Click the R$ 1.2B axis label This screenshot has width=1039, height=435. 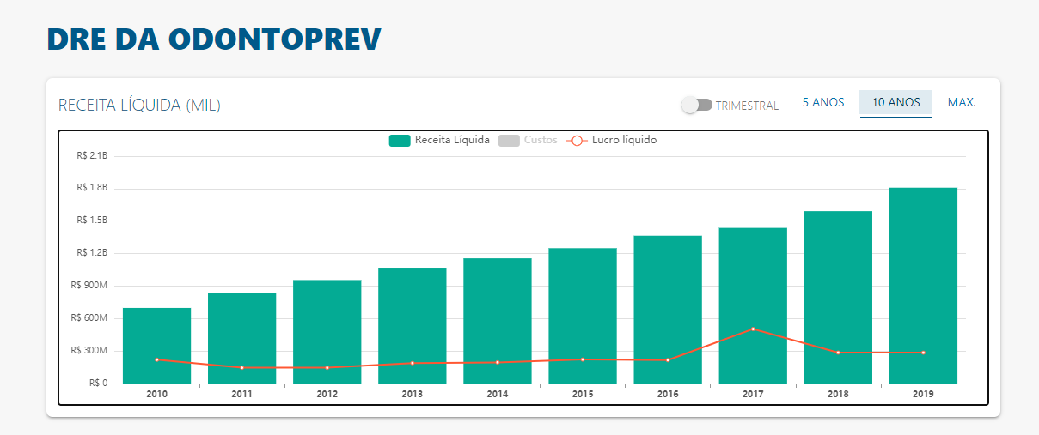(92, 253)
